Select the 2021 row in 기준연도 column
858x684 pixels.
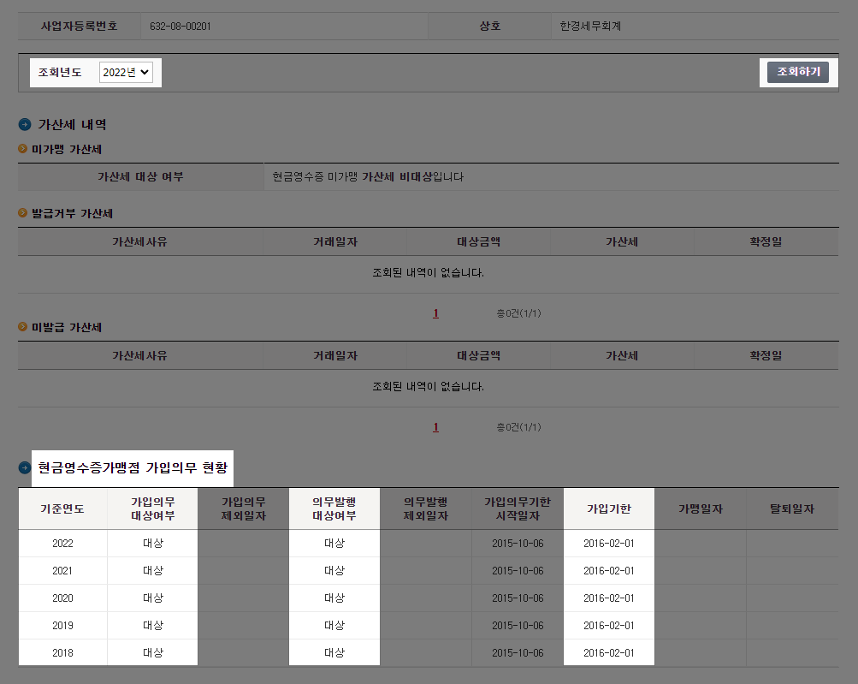[62, 571]
